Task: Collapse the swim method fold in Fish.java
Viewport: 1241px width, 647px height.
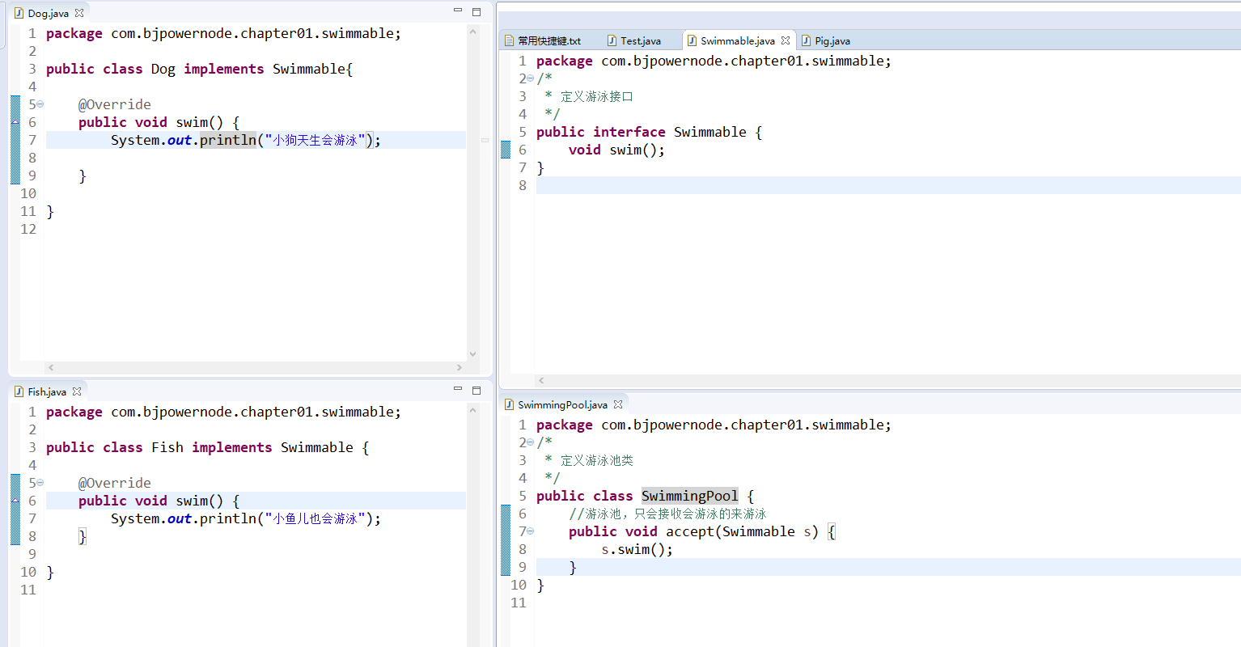Action: [x=40, y=483]
